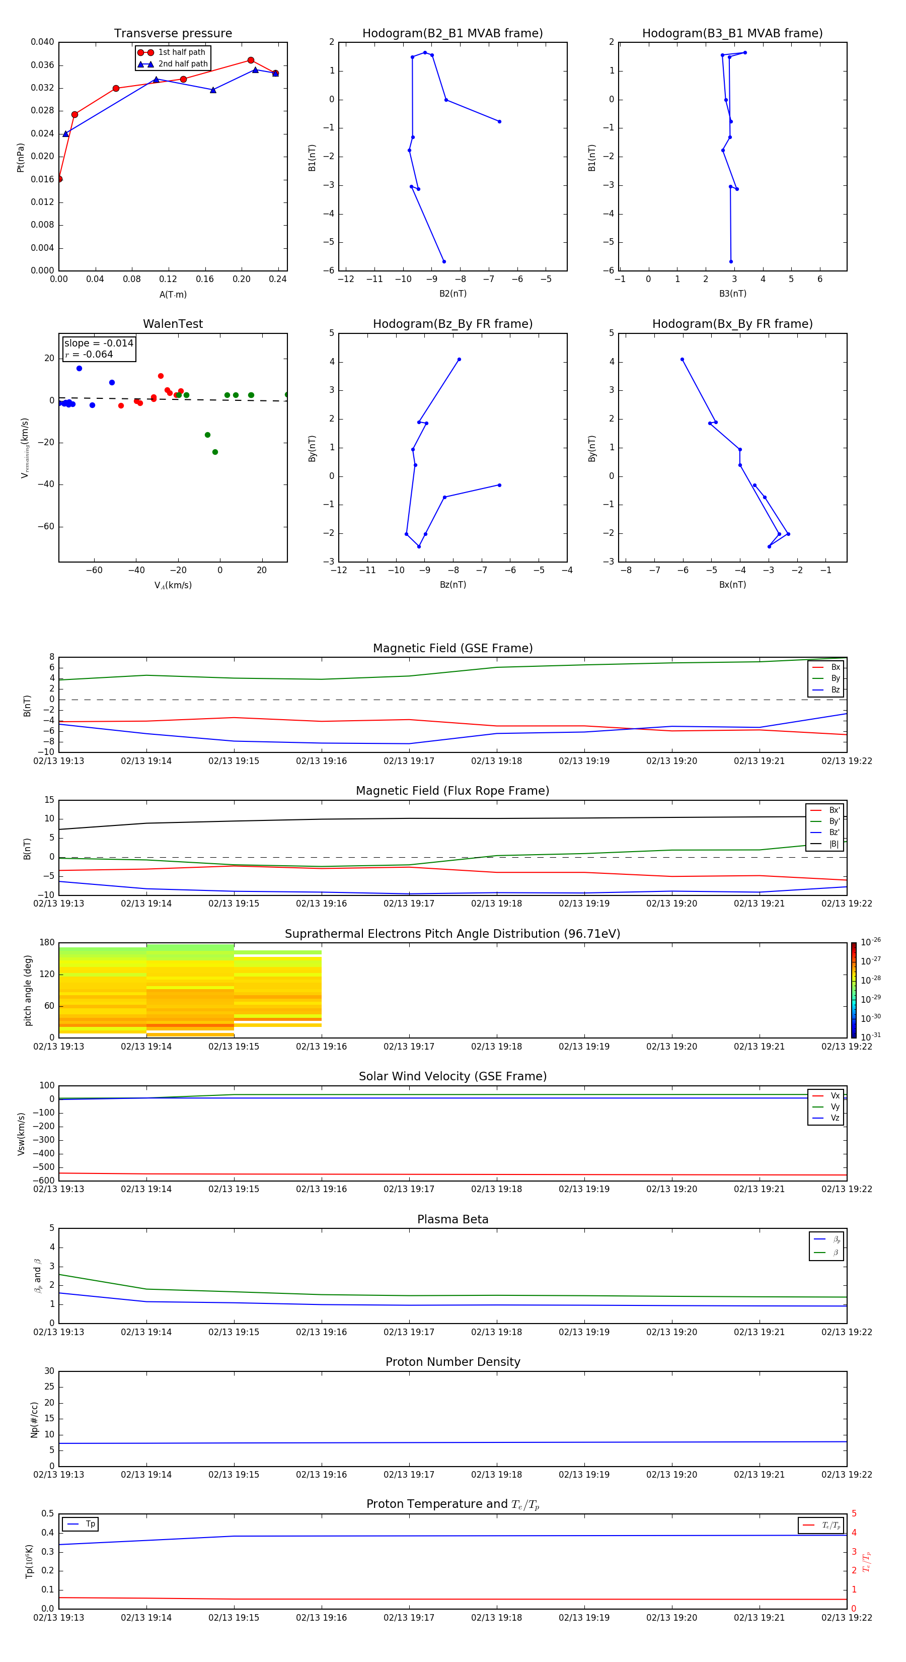Click the 'Solar Wind Velocity (GSE Frame)' title
Screen dimensions: 906x1662
[452, 1077]
